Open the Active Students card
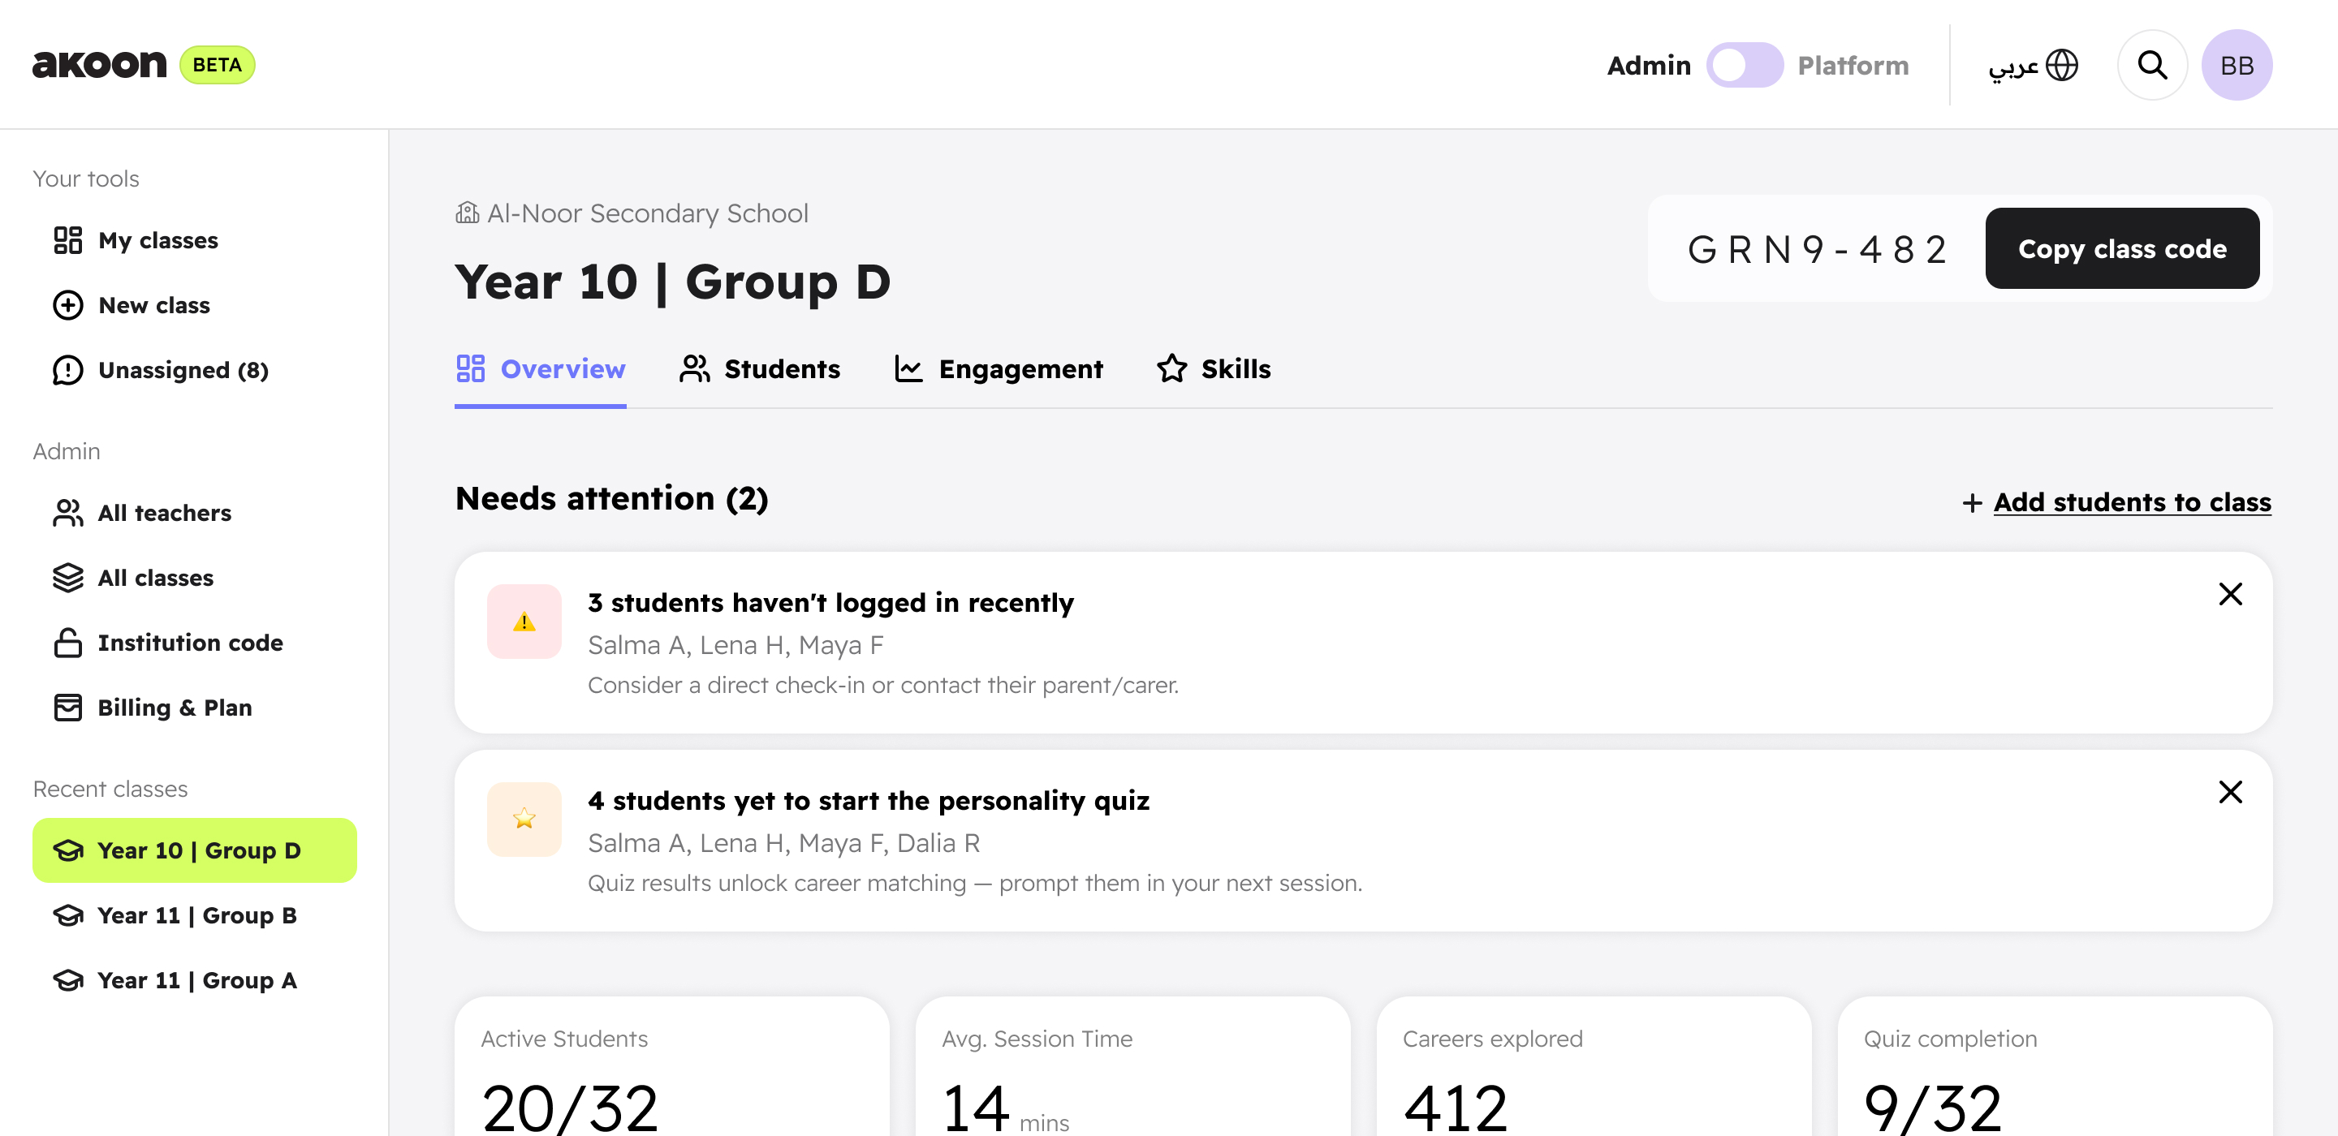 (671, 1066)
